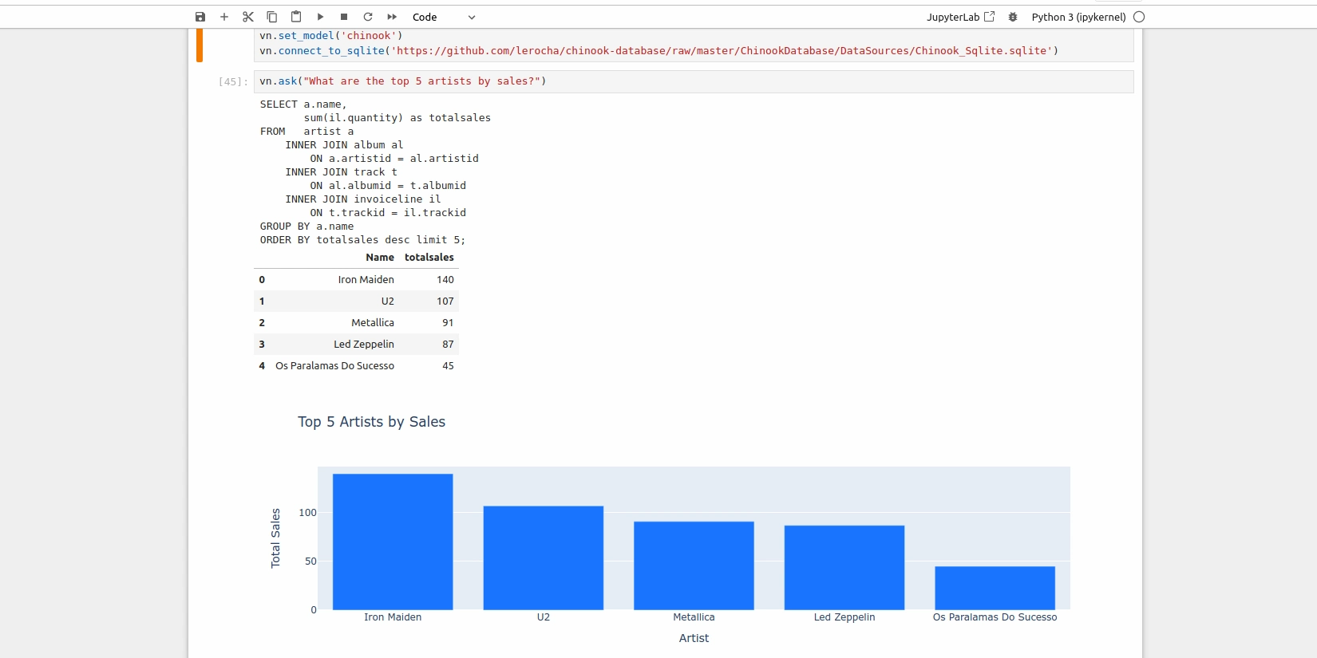Click the Metallica bar in the chart
Image resolution: width=1317 pixels, height=658 pixels.
point(694,565)
